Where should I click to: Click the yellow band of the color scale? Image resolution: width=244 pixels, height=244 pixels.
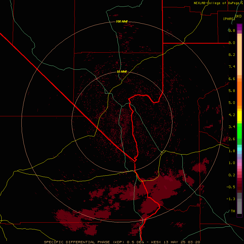click(x=239, y=116)
